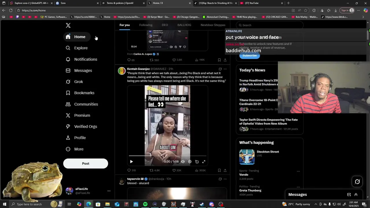
Task: Bookmark the Kentah Gwanjez post
Action: pyautogui.click(x=219, y=170)
